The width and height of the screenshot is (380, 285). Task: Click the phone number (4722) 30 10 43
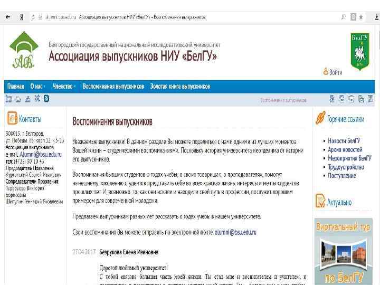pos(29,161)
